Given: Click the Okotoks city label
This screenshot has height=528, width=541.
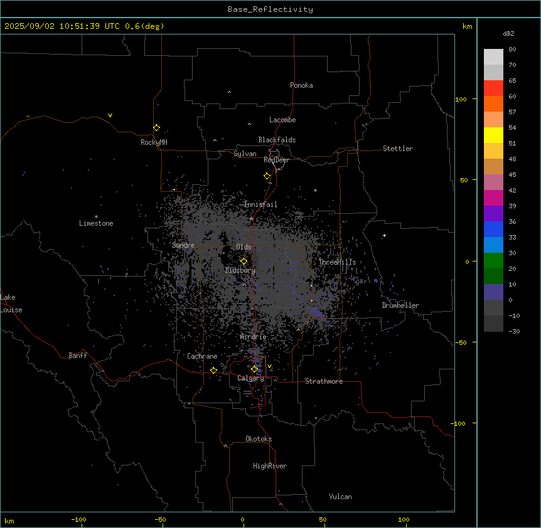Looking at the screenshot, I should tap(259, 439).
